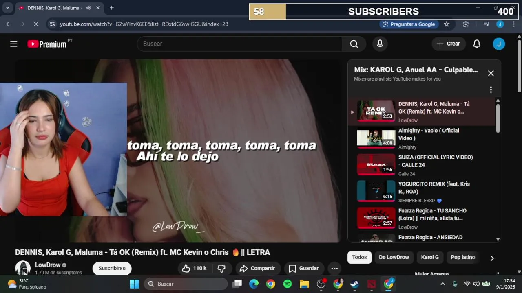Click the Compartir share button
The width and height of the screenshot is (522, 293).
257,268
